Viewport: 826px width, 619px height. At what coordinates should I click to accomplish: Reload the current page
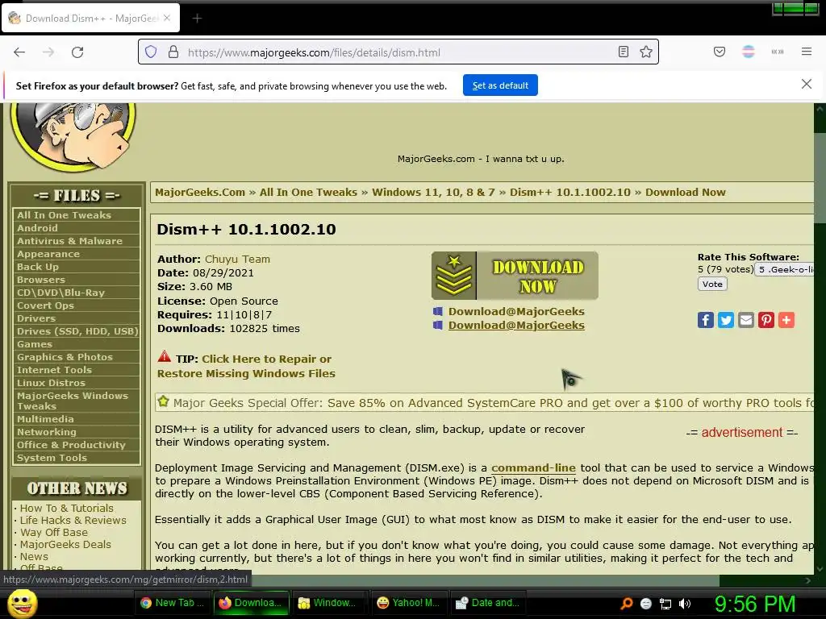click(77, 52)
